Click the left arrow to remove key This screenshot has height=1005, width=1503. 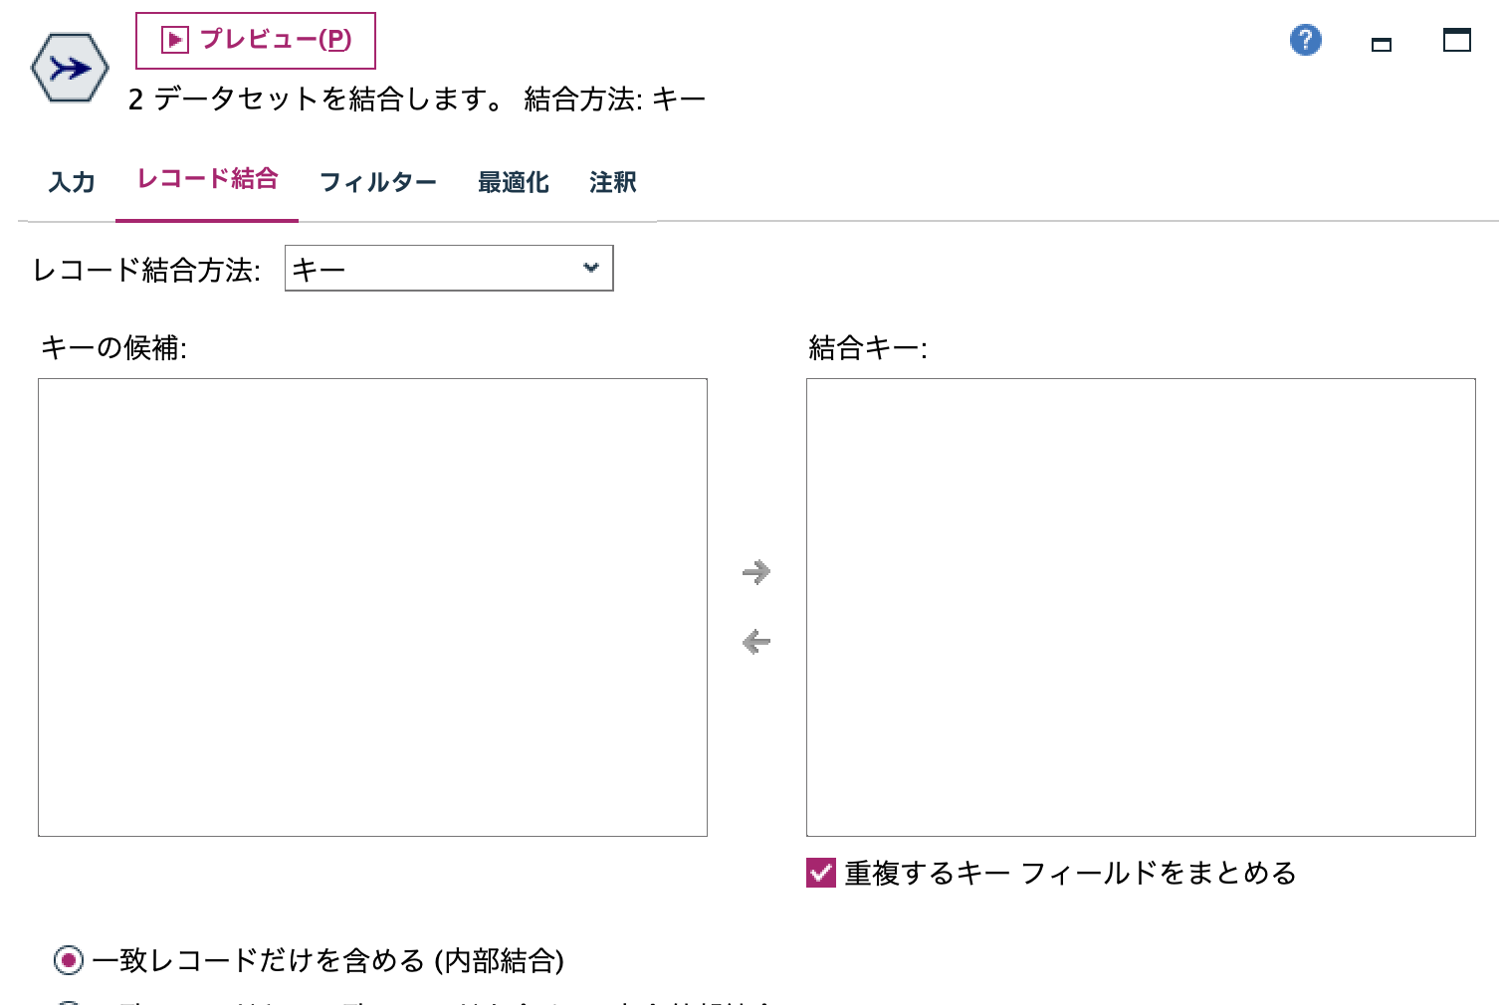click(x=755, y=642)
